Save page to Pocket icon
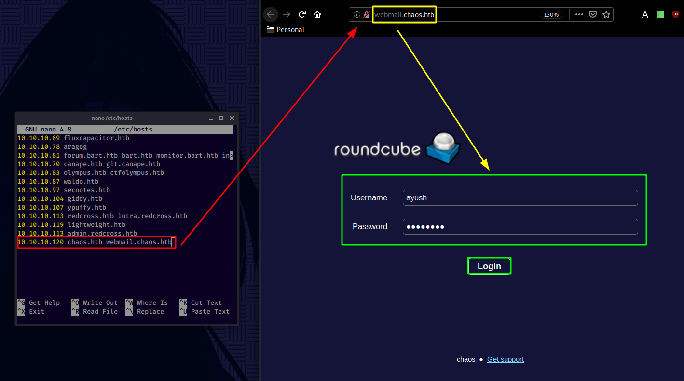The image size is (684, 381). [593, 14]
